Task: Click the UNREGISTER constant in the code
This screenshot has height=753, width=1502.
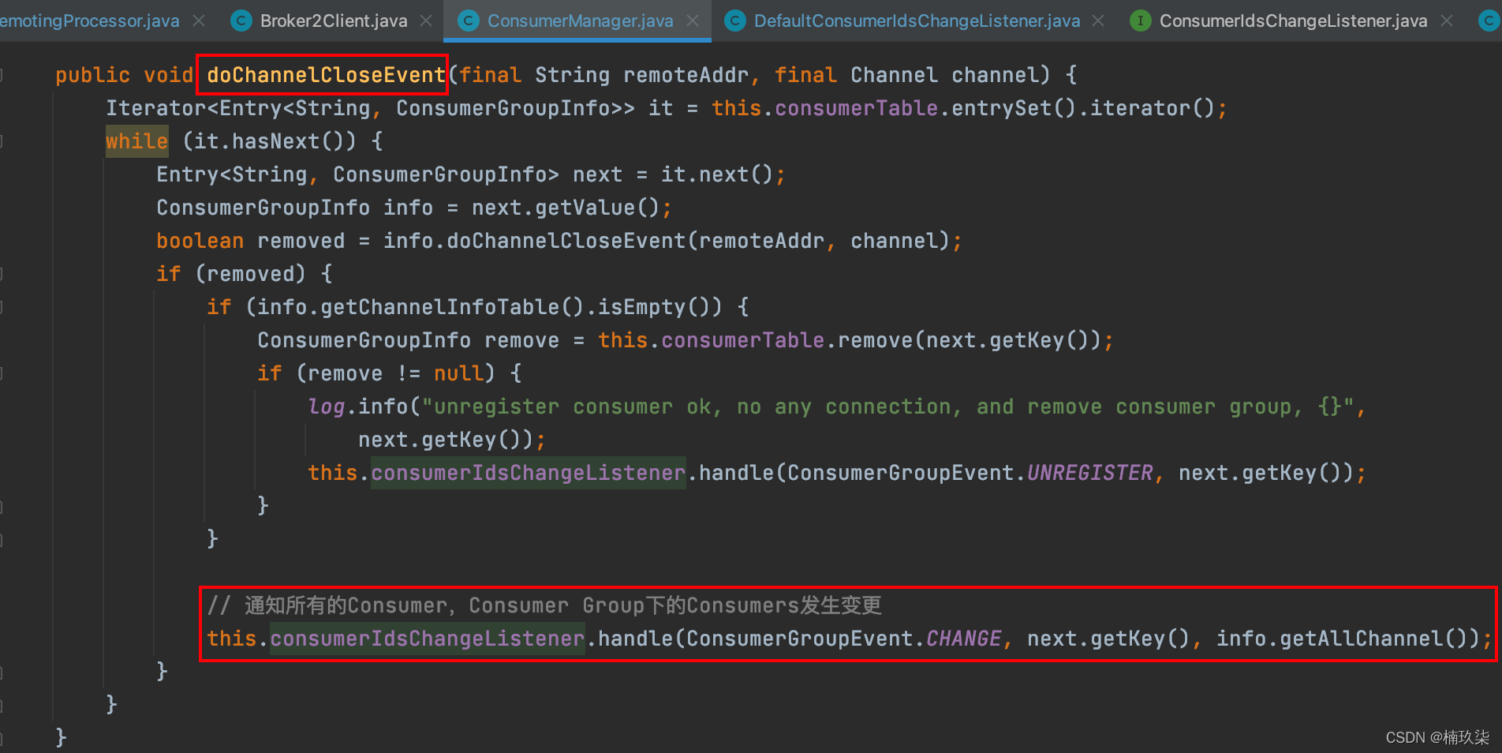Action: [1089, 473]
